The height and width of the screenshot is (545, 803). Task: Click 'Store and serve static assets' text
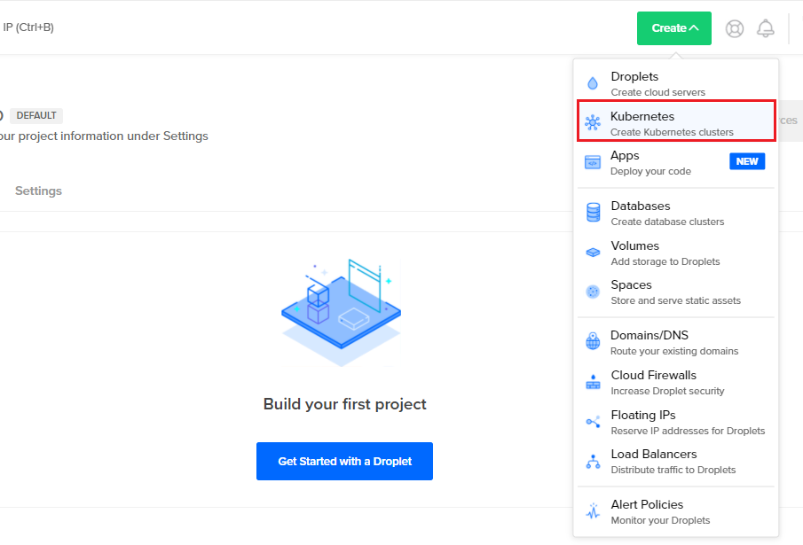click(x=675, y=300)
